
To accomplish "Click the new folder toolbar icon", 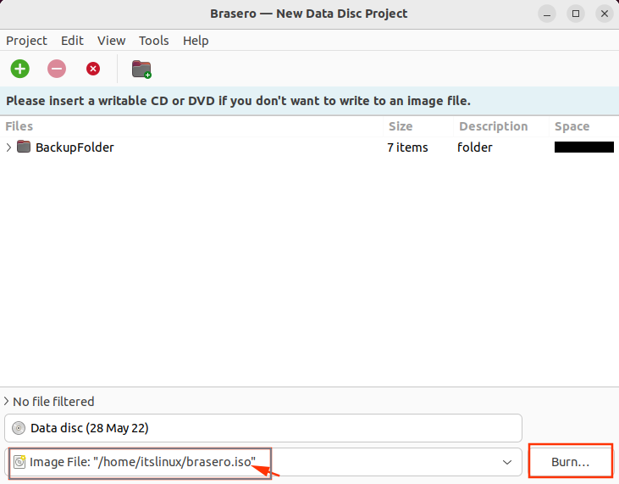I will [x=141, y=70].
